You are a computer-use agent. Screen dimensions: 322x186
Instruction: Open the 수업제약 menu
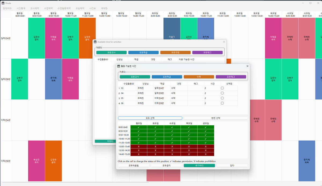coord(48,8)
